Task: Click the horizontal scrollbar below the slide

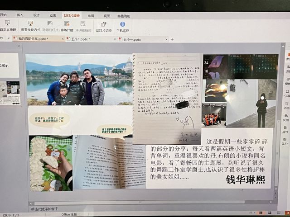Action: click(x=150, y=203)
